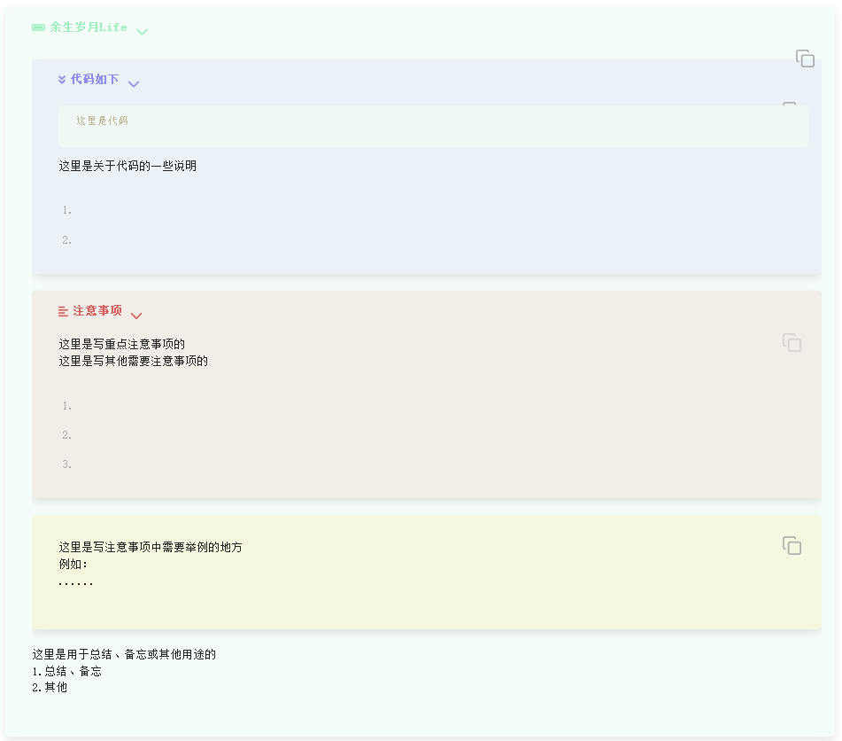Click the 例如: line
842x741 pixels.
point(73,564)
